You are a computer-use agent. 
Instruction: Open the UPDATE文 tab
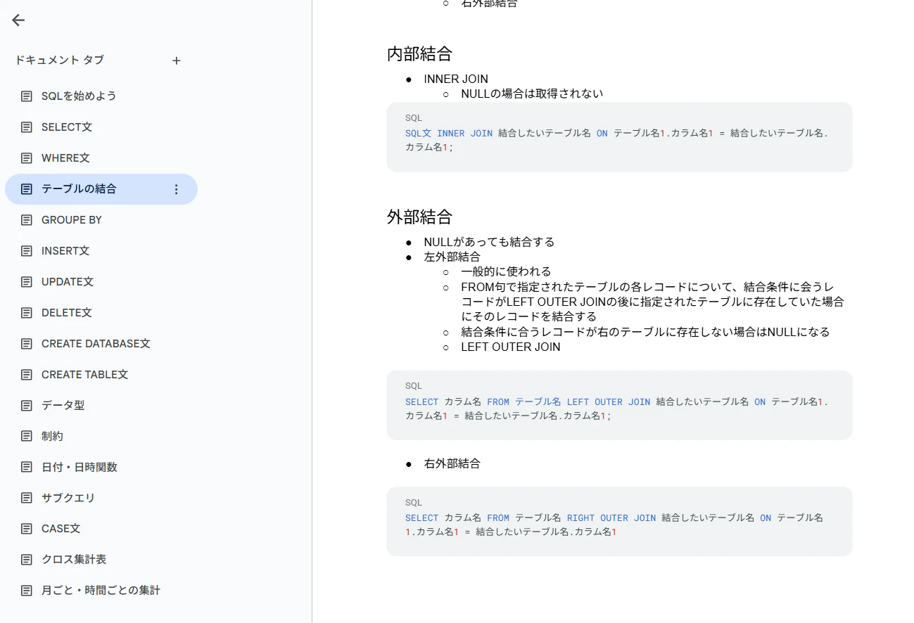tap(101, 282)
